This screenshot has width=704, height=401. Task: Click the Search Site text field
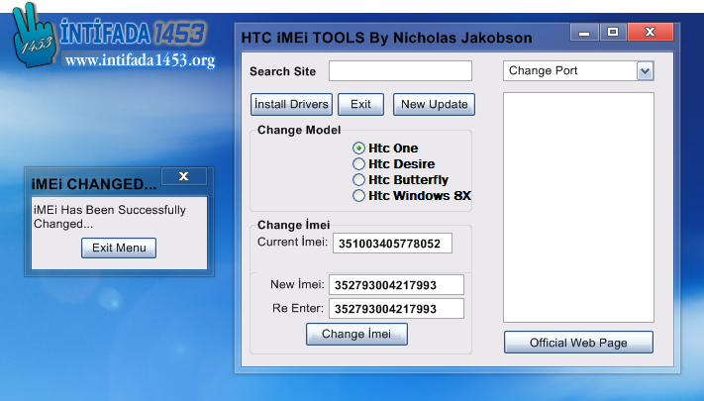(x=400, y=71)
